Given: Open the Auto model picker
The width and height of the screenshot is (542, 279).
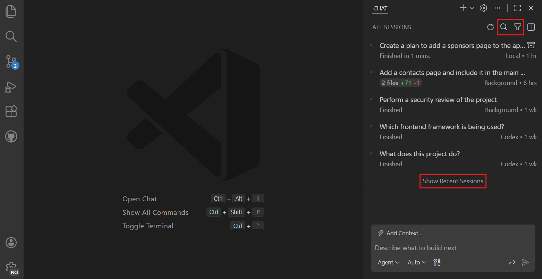Looking at the screenshot, I should tap(416, 262).
